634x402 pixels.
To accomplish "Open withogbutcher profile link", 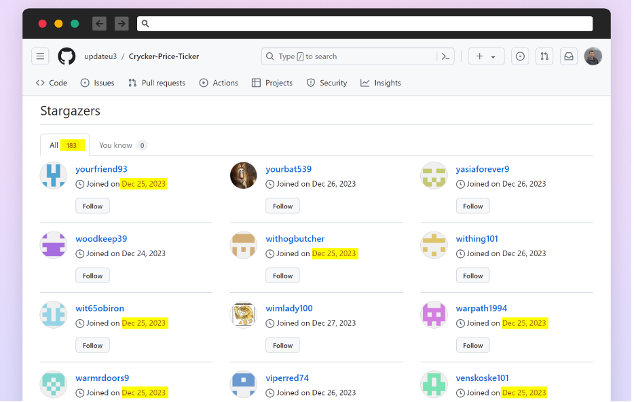I will (x=295, y=238).
